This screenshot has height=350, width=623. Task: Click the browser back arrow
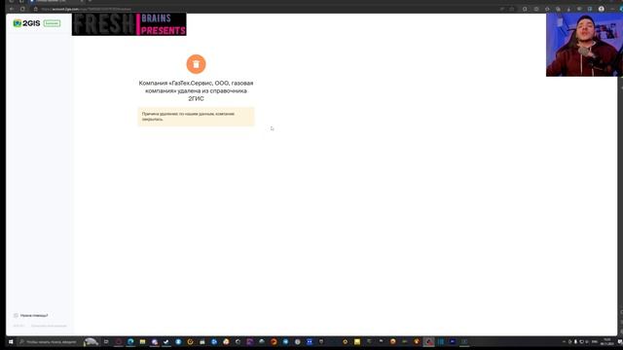tap(12, 9)
